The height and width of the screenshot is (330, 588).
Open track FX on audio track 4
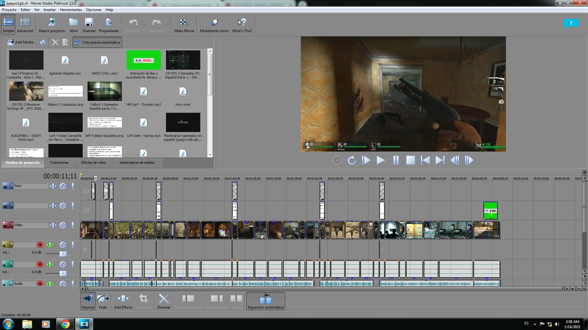click(x=50, y=244)
